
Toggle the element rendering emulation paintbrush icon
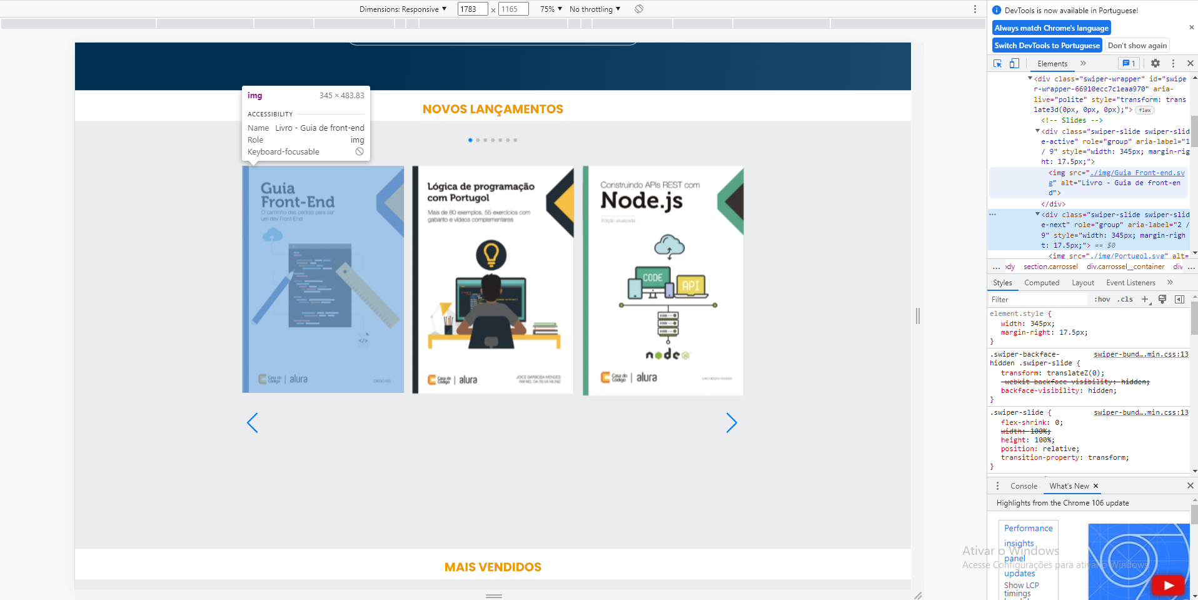coord(1162,299)
